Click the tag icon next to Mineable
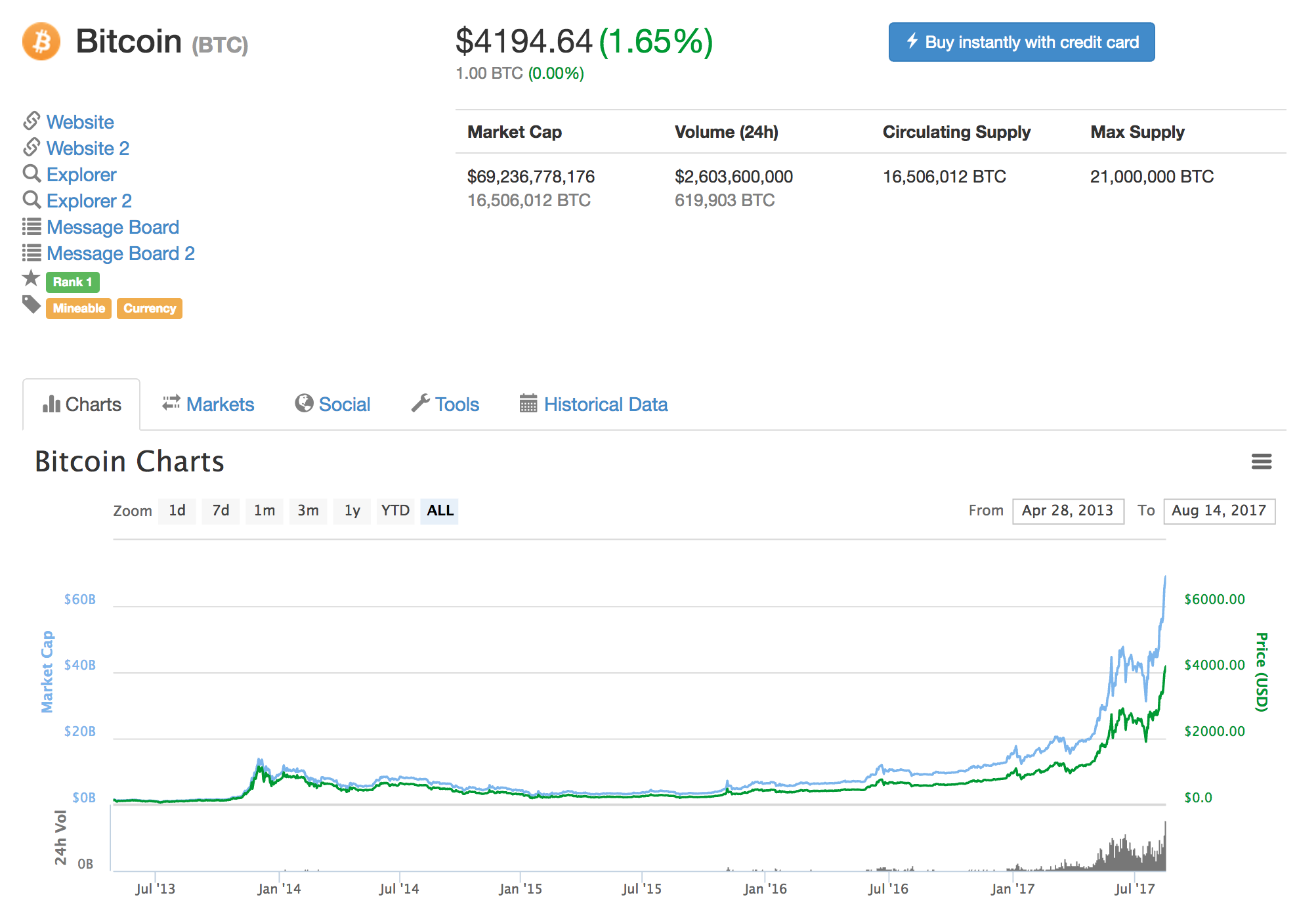Screen dimensions: 1297x910 pos(32,304)
